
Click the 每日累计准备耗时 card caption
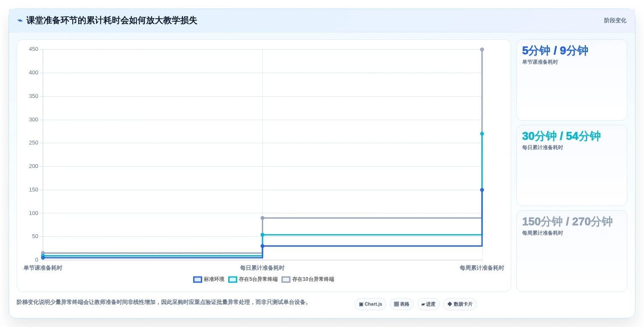coord(542,147)
